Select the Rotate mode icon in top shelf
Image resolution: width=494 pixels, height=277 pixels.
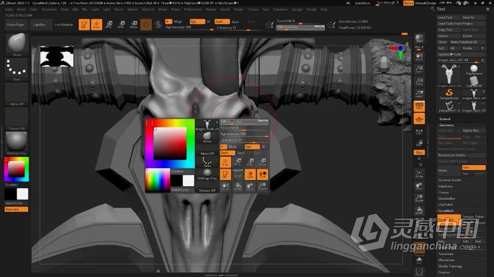(134, 24)
